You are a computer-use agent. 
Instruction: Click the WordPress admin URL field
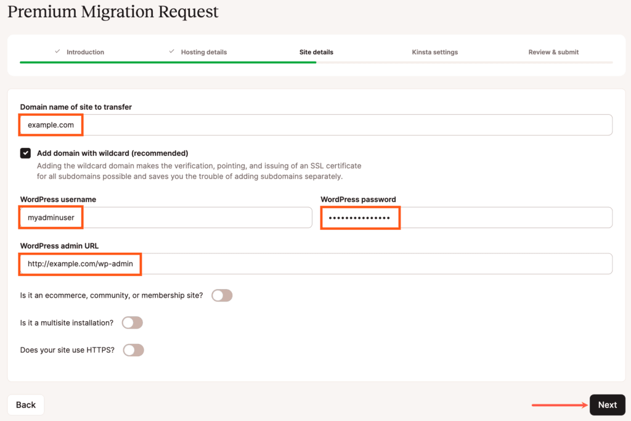315,264
